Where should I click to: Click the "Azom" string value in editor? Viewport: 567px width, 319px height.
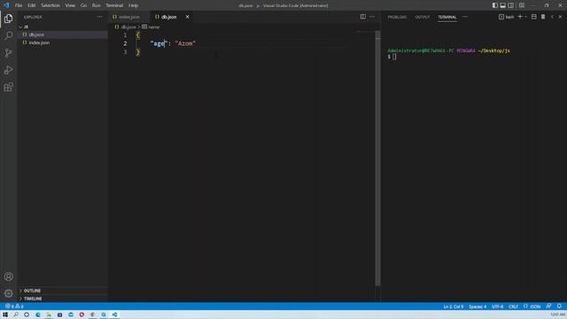coord(185,43)
